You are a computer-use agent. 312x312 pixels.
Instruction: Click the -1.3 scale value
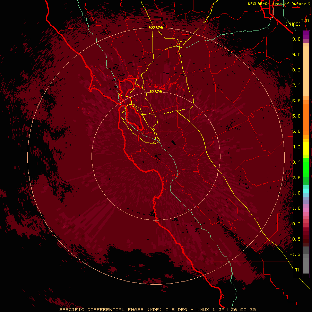tap(295, 254)
